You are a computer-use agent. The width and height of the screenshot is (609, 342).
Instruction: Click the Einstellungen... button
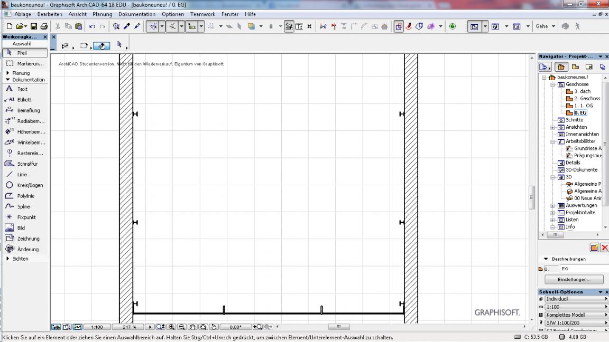point(574,280)
